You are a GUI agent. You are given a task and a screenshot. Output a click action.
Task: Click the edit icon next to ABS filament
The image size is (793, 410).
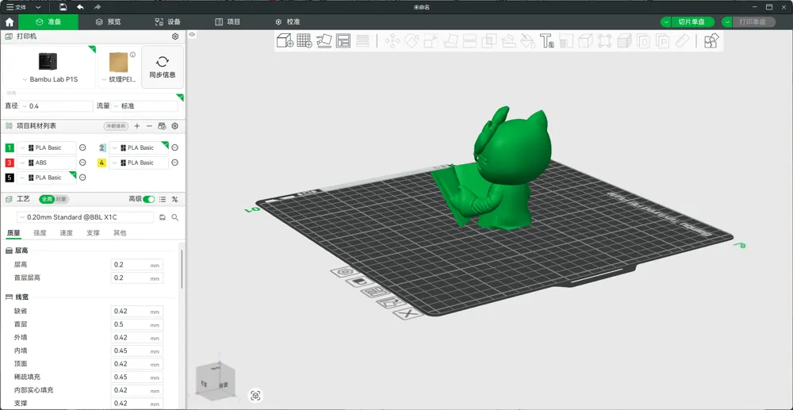coord(82,163)
